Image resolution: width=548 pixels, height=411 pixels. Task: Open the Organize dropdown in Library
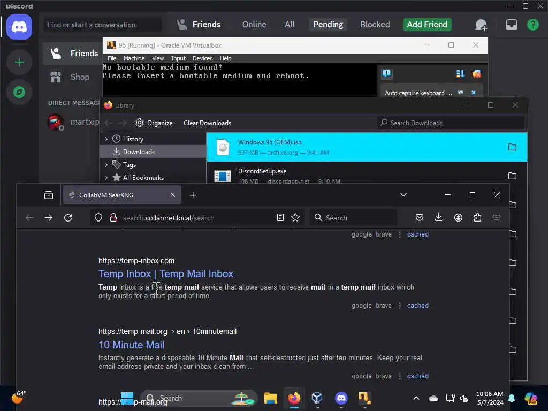point(156,123)
